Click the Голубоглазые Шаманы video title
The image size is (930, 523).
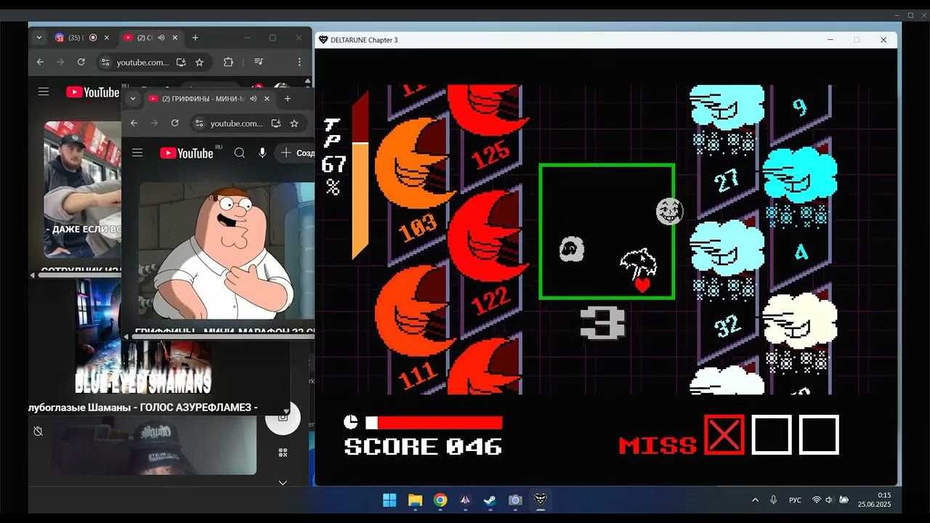pos(143,408)
